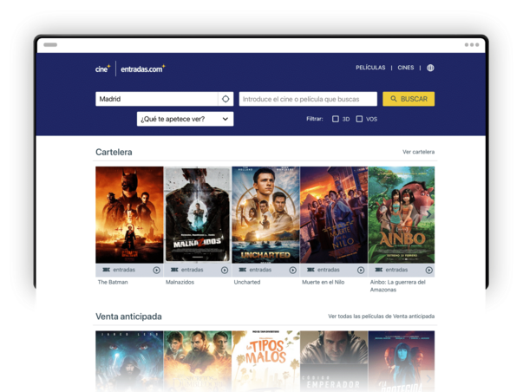This screenshot has width=523, height=392.
Task: Open the CINES menu
Action: [406, 68]
